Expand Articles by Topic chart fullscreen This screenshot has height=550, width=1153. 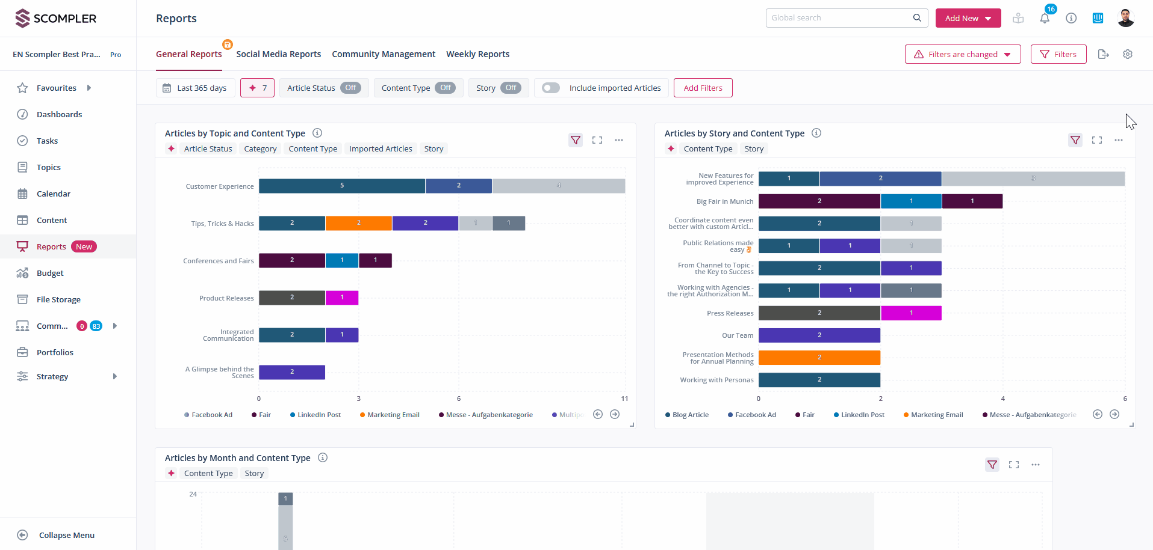(597, 140)
